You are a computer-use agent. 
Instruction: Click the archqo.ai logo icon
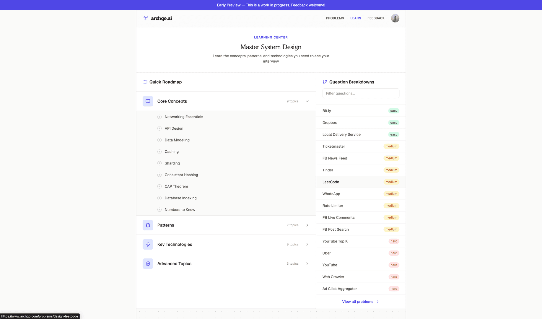click(146, 18)
